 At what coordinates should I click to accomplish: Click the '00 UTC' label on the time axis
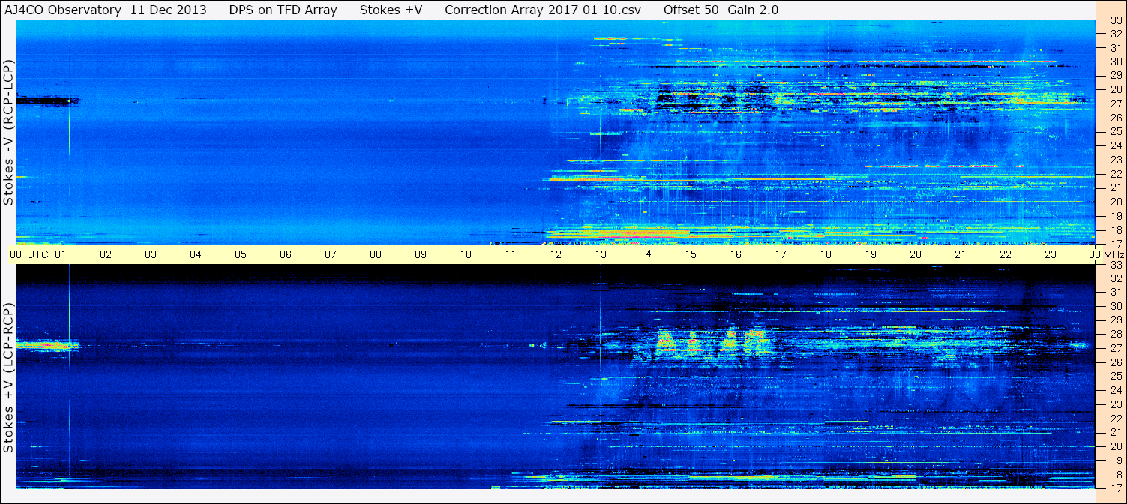pos(30,254)
